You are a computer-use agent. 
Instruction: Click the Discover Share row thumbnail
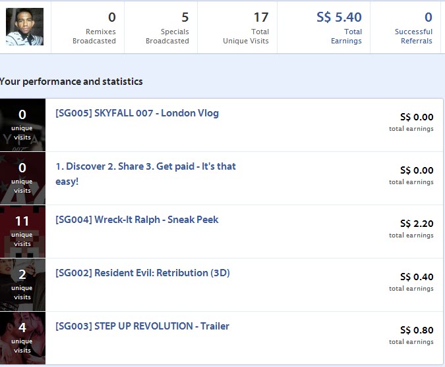click(x=22, y=178)
